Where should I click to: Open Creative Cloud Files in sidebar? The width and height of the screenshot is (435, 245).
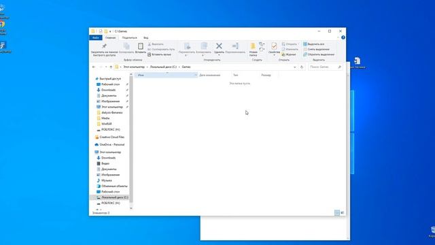(109, 137)
